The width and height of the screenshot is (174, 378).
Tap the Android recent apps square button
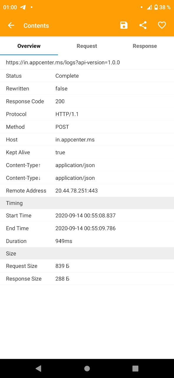click(x=135, y=368)
